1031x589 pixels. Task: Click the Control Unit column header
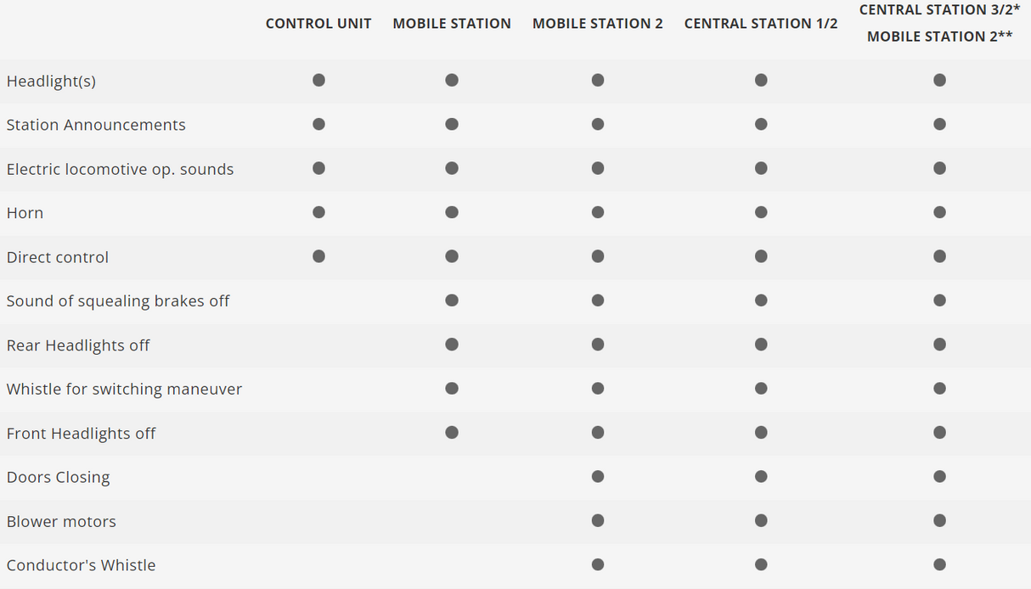318,24
